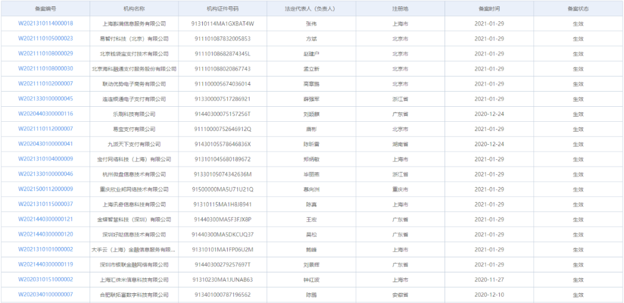Screen dimensions: 624x303
Task: Click the 注册地 column header
Action: click(x=400, y=9)
